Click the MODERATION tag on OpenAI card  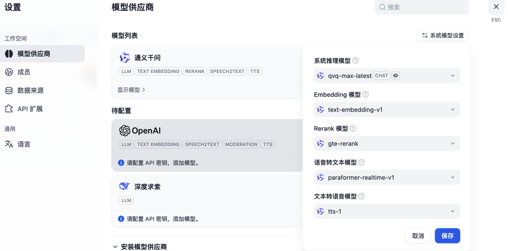(241, 144)
